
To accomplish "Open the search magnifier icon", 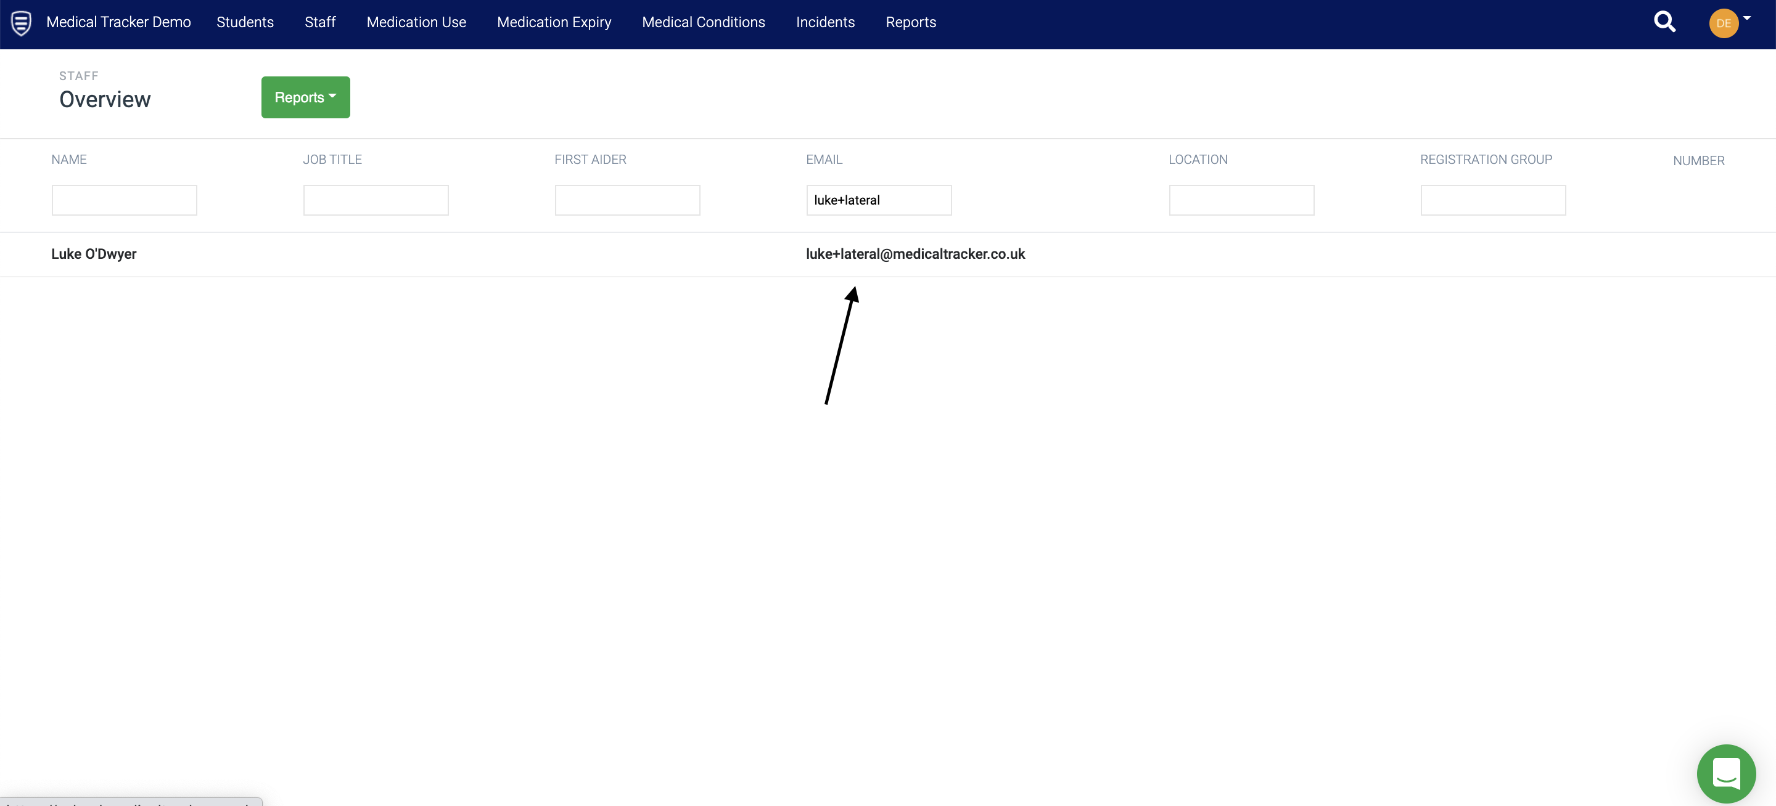I will click(1664, 22).
